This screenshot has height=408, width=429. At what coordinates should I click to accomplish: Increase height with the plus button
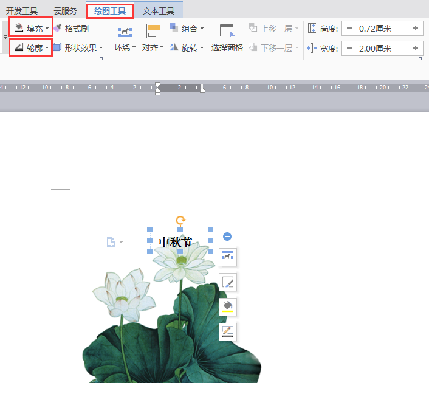[416, 29]
